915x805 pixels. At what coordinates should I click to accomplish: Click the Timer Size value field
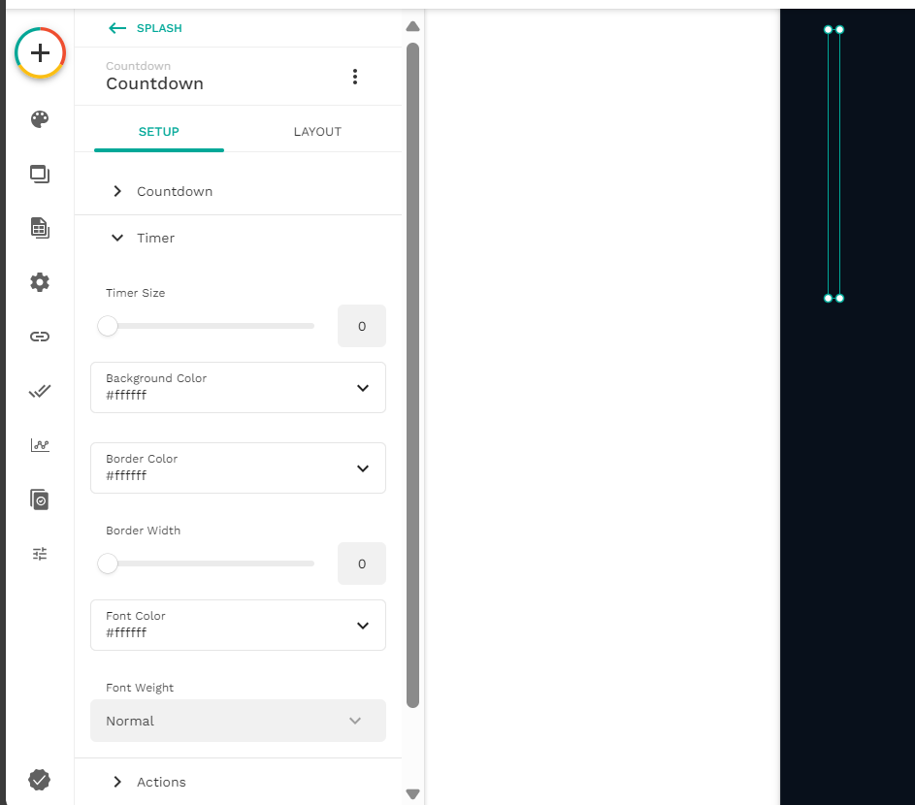tap(362, 326)
